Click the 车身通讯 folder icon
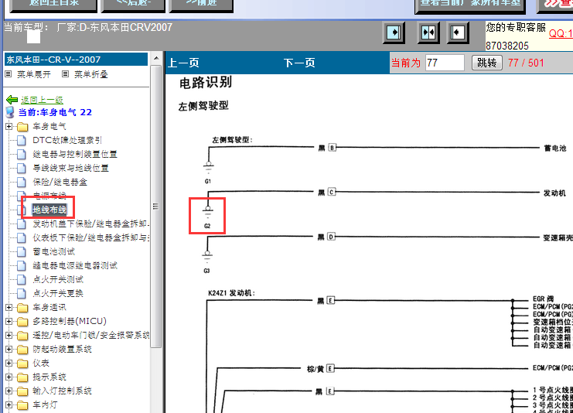This screenshot has height=413, width=573. (x=22, y=308)
